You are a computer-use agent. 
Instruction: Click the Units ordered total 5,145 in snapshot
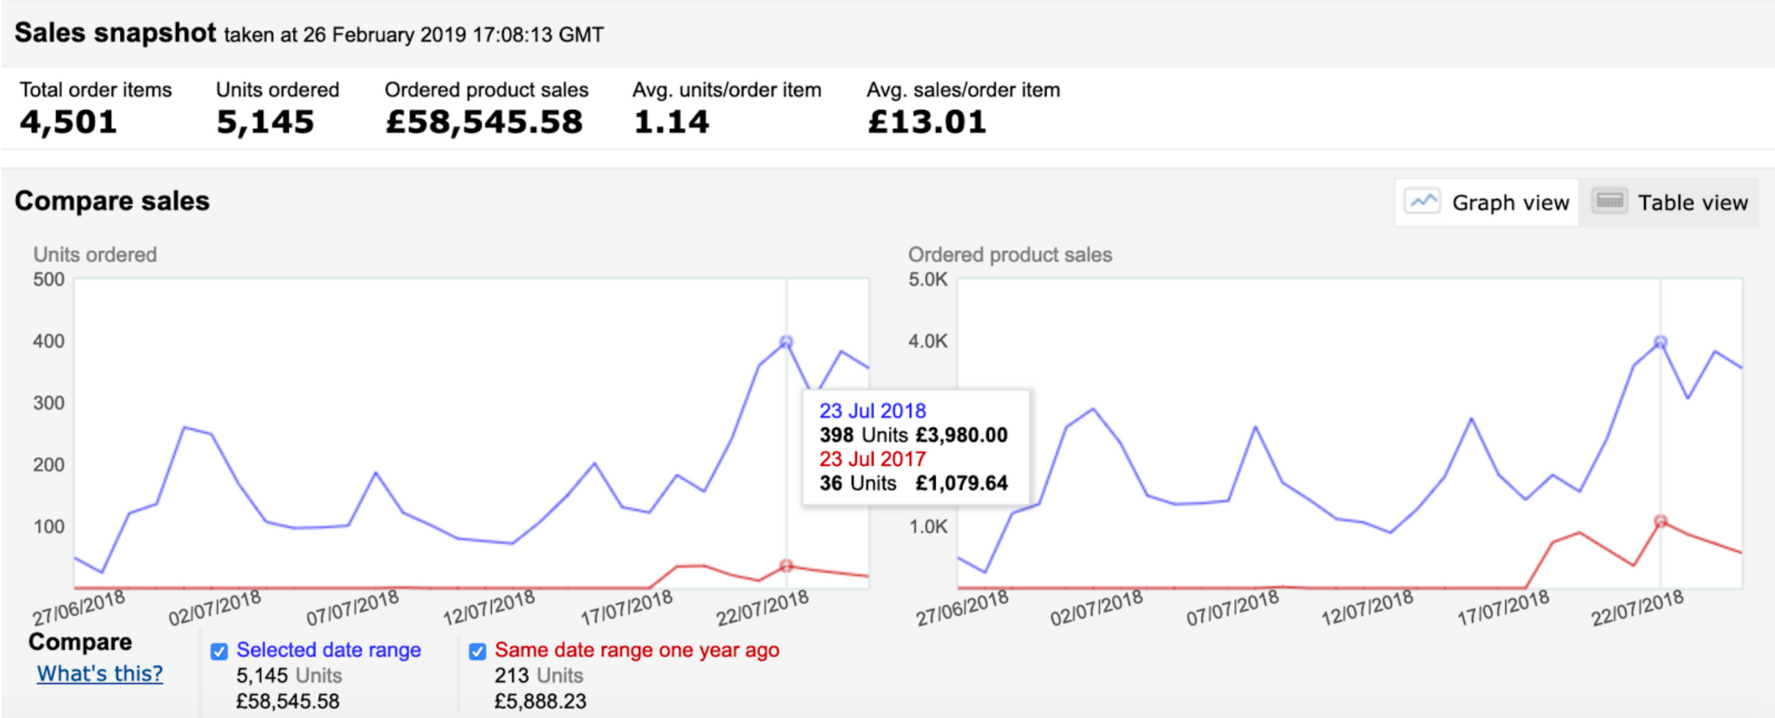pos(265,123)
